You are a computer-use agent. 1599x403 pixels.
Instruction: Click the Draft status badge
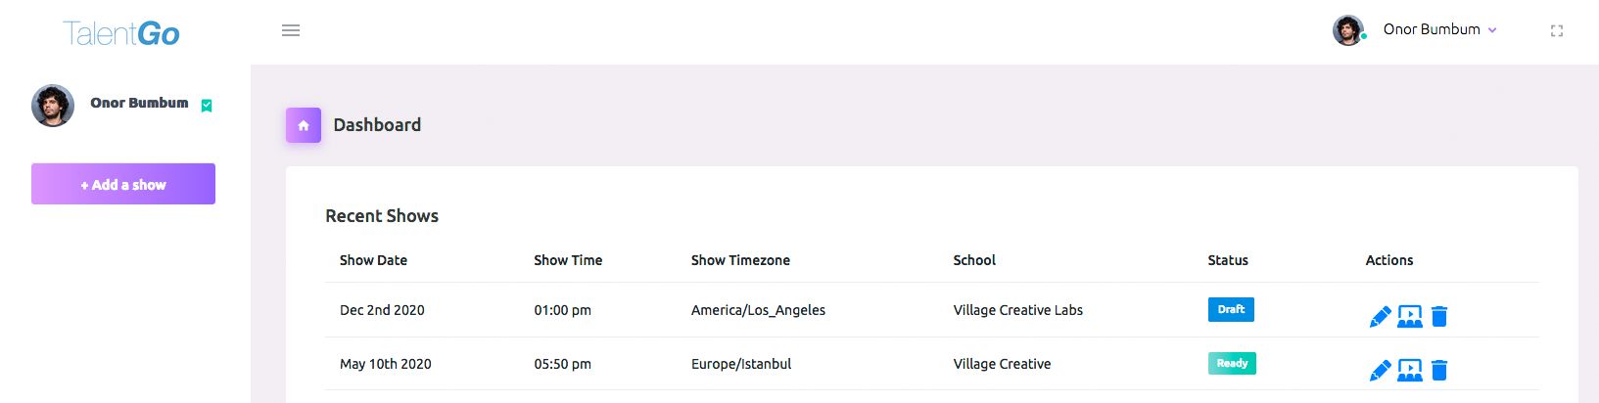[1231, 309]
